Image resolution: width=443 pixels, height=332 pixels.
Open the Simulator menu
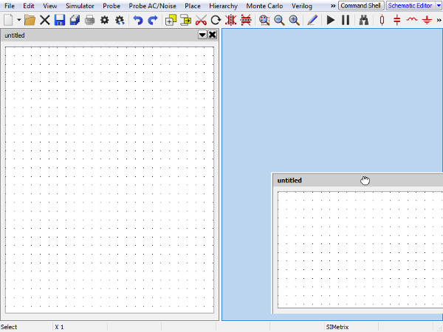80,6
